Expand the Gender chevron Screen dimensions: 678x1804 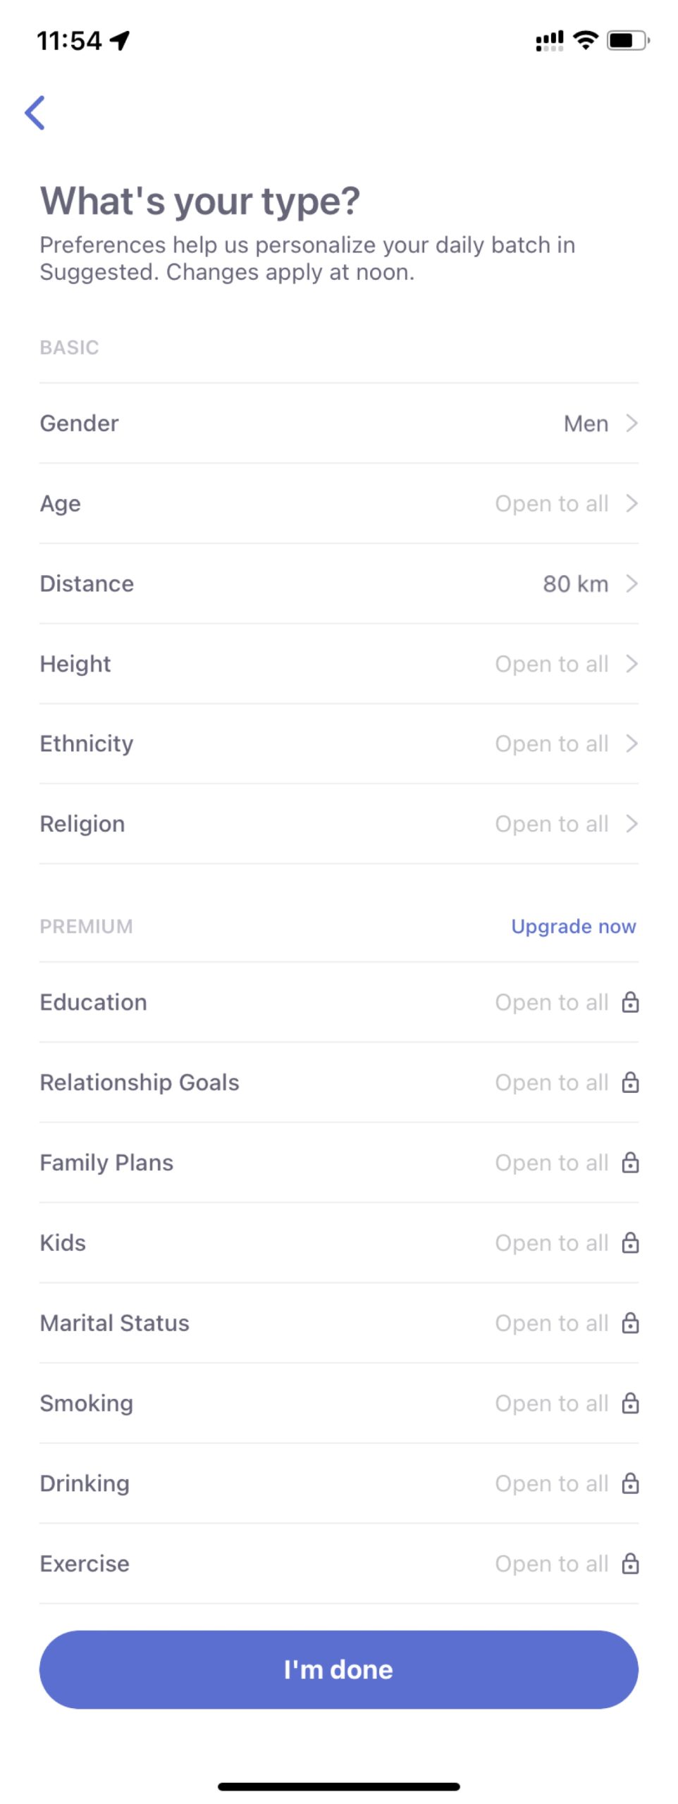[631, 423]
